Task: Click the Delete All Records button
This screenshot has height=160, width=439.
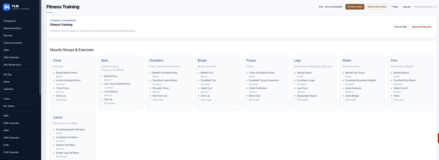Action: 421,27
